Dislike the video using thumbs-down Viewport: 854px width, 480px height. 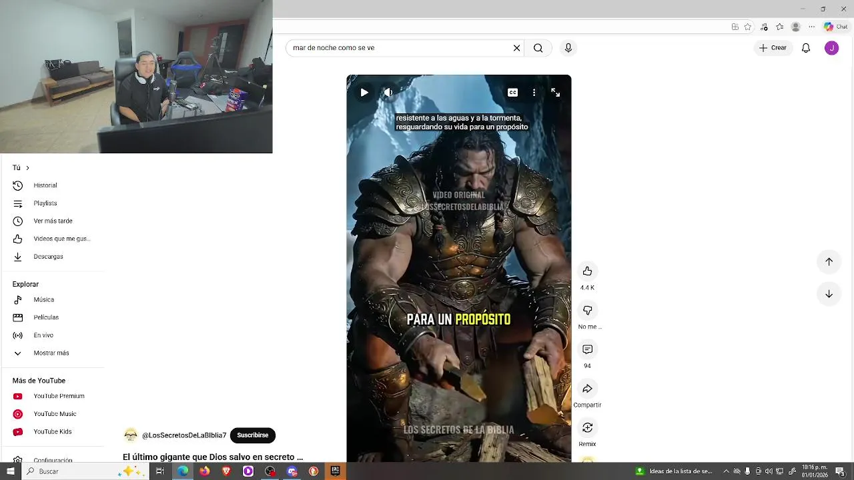click(587, 310)
